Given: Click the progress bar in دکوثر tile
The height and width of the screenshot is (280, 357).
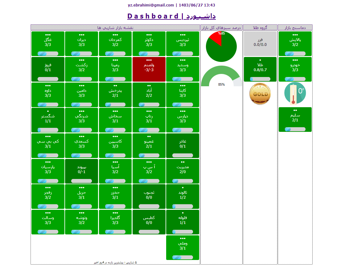Looking at the screenshot, I should [x=149, y=54].
